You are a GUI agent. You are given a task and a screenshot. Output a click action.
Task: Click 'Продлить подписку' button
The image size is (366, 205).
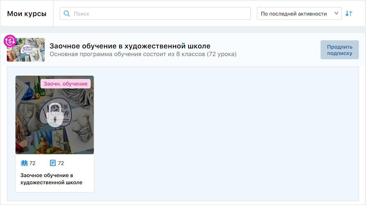[x=339, y=50]
